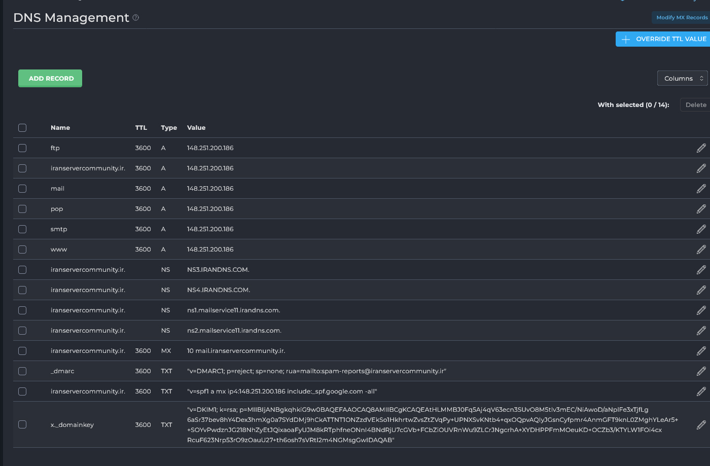Viewport: 710px width, 466px height.
Task: Click the Delete button for selected records
Action: [x=695, y=104]
